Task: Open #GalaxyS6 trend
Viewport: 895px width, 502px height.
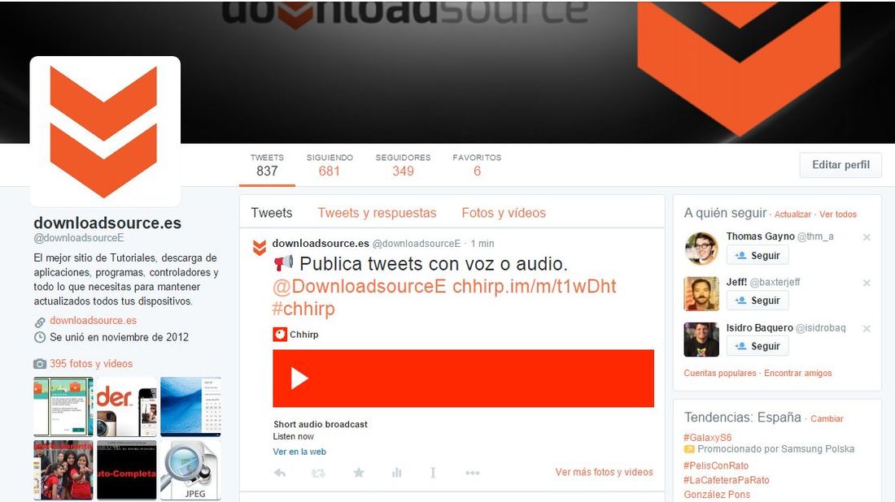Action: pos(708,438)
